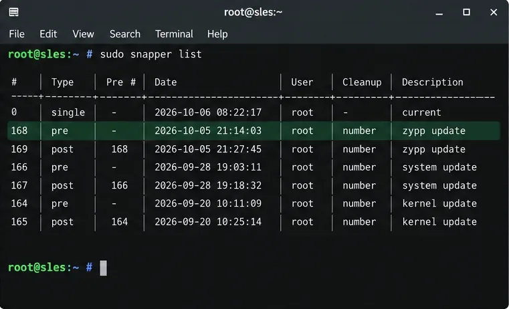Open the View menu
The image size is (509, 309).
point(83,34)
